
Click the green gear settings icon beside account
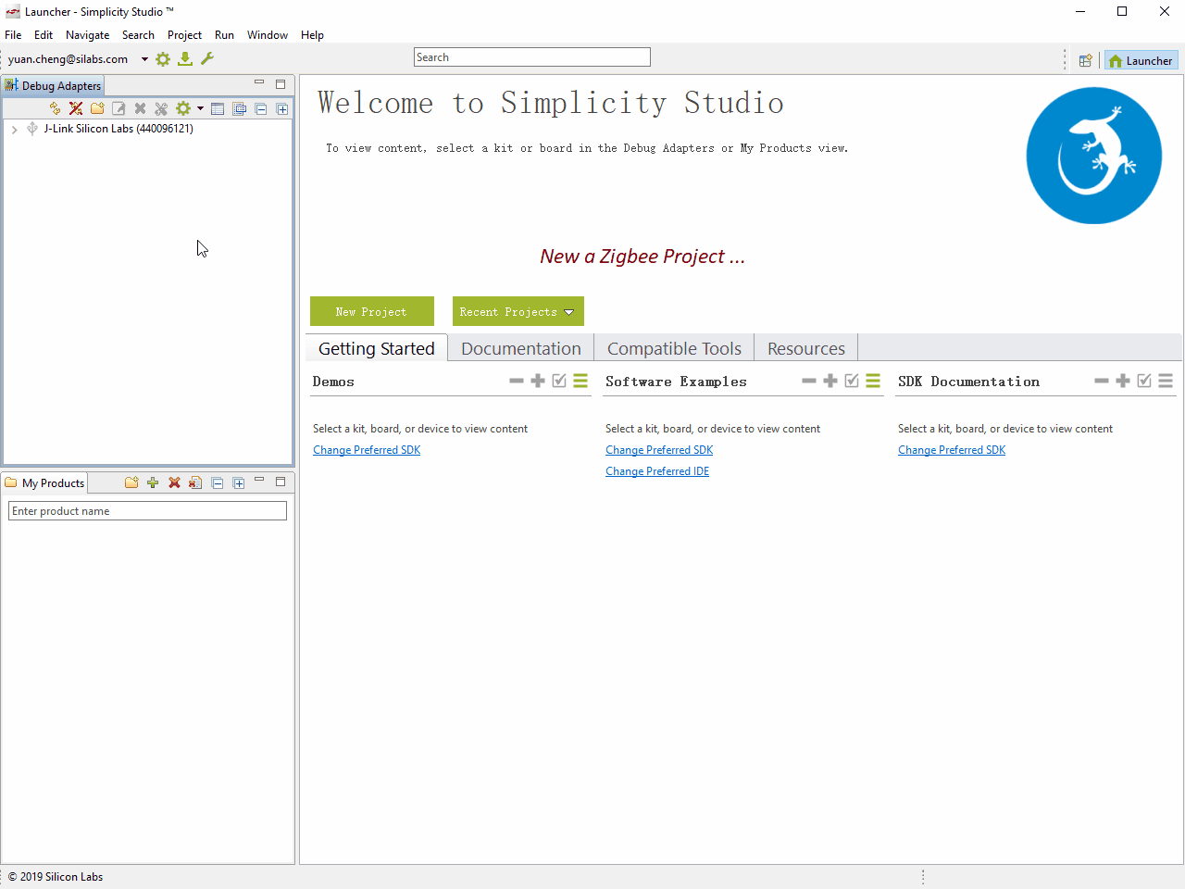(x=163, y=59)
